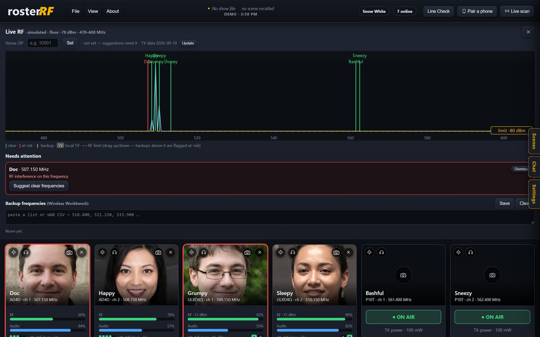Select the Dopey marker label on the spectrum
The image size is (540, 337).
(171, 62)
